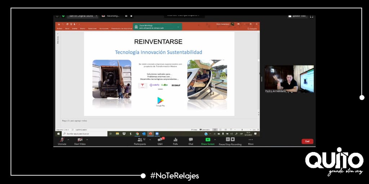Viewport: 369px width, 184px height.
Task: Switch layout using Speaker View button
Action: click(x=298, y=16)
